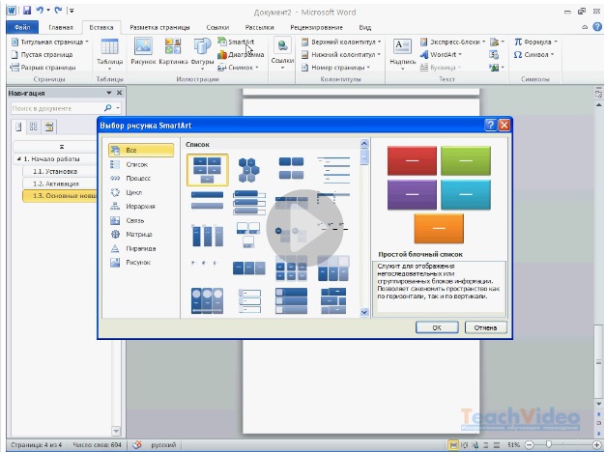Viewport: 605px width, 452px height.
Task: Click the Число слов word count
Action: tap(98, 445)
